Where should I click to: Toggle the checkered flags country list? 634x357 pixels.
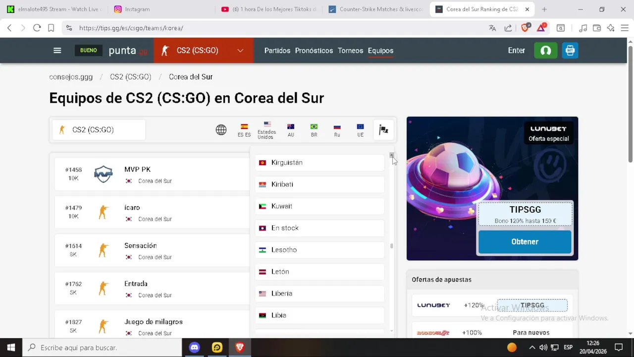[x=383, y=130]
